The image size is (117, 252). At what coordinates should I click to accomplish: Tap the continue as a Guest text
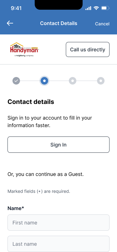pos(46,174)
